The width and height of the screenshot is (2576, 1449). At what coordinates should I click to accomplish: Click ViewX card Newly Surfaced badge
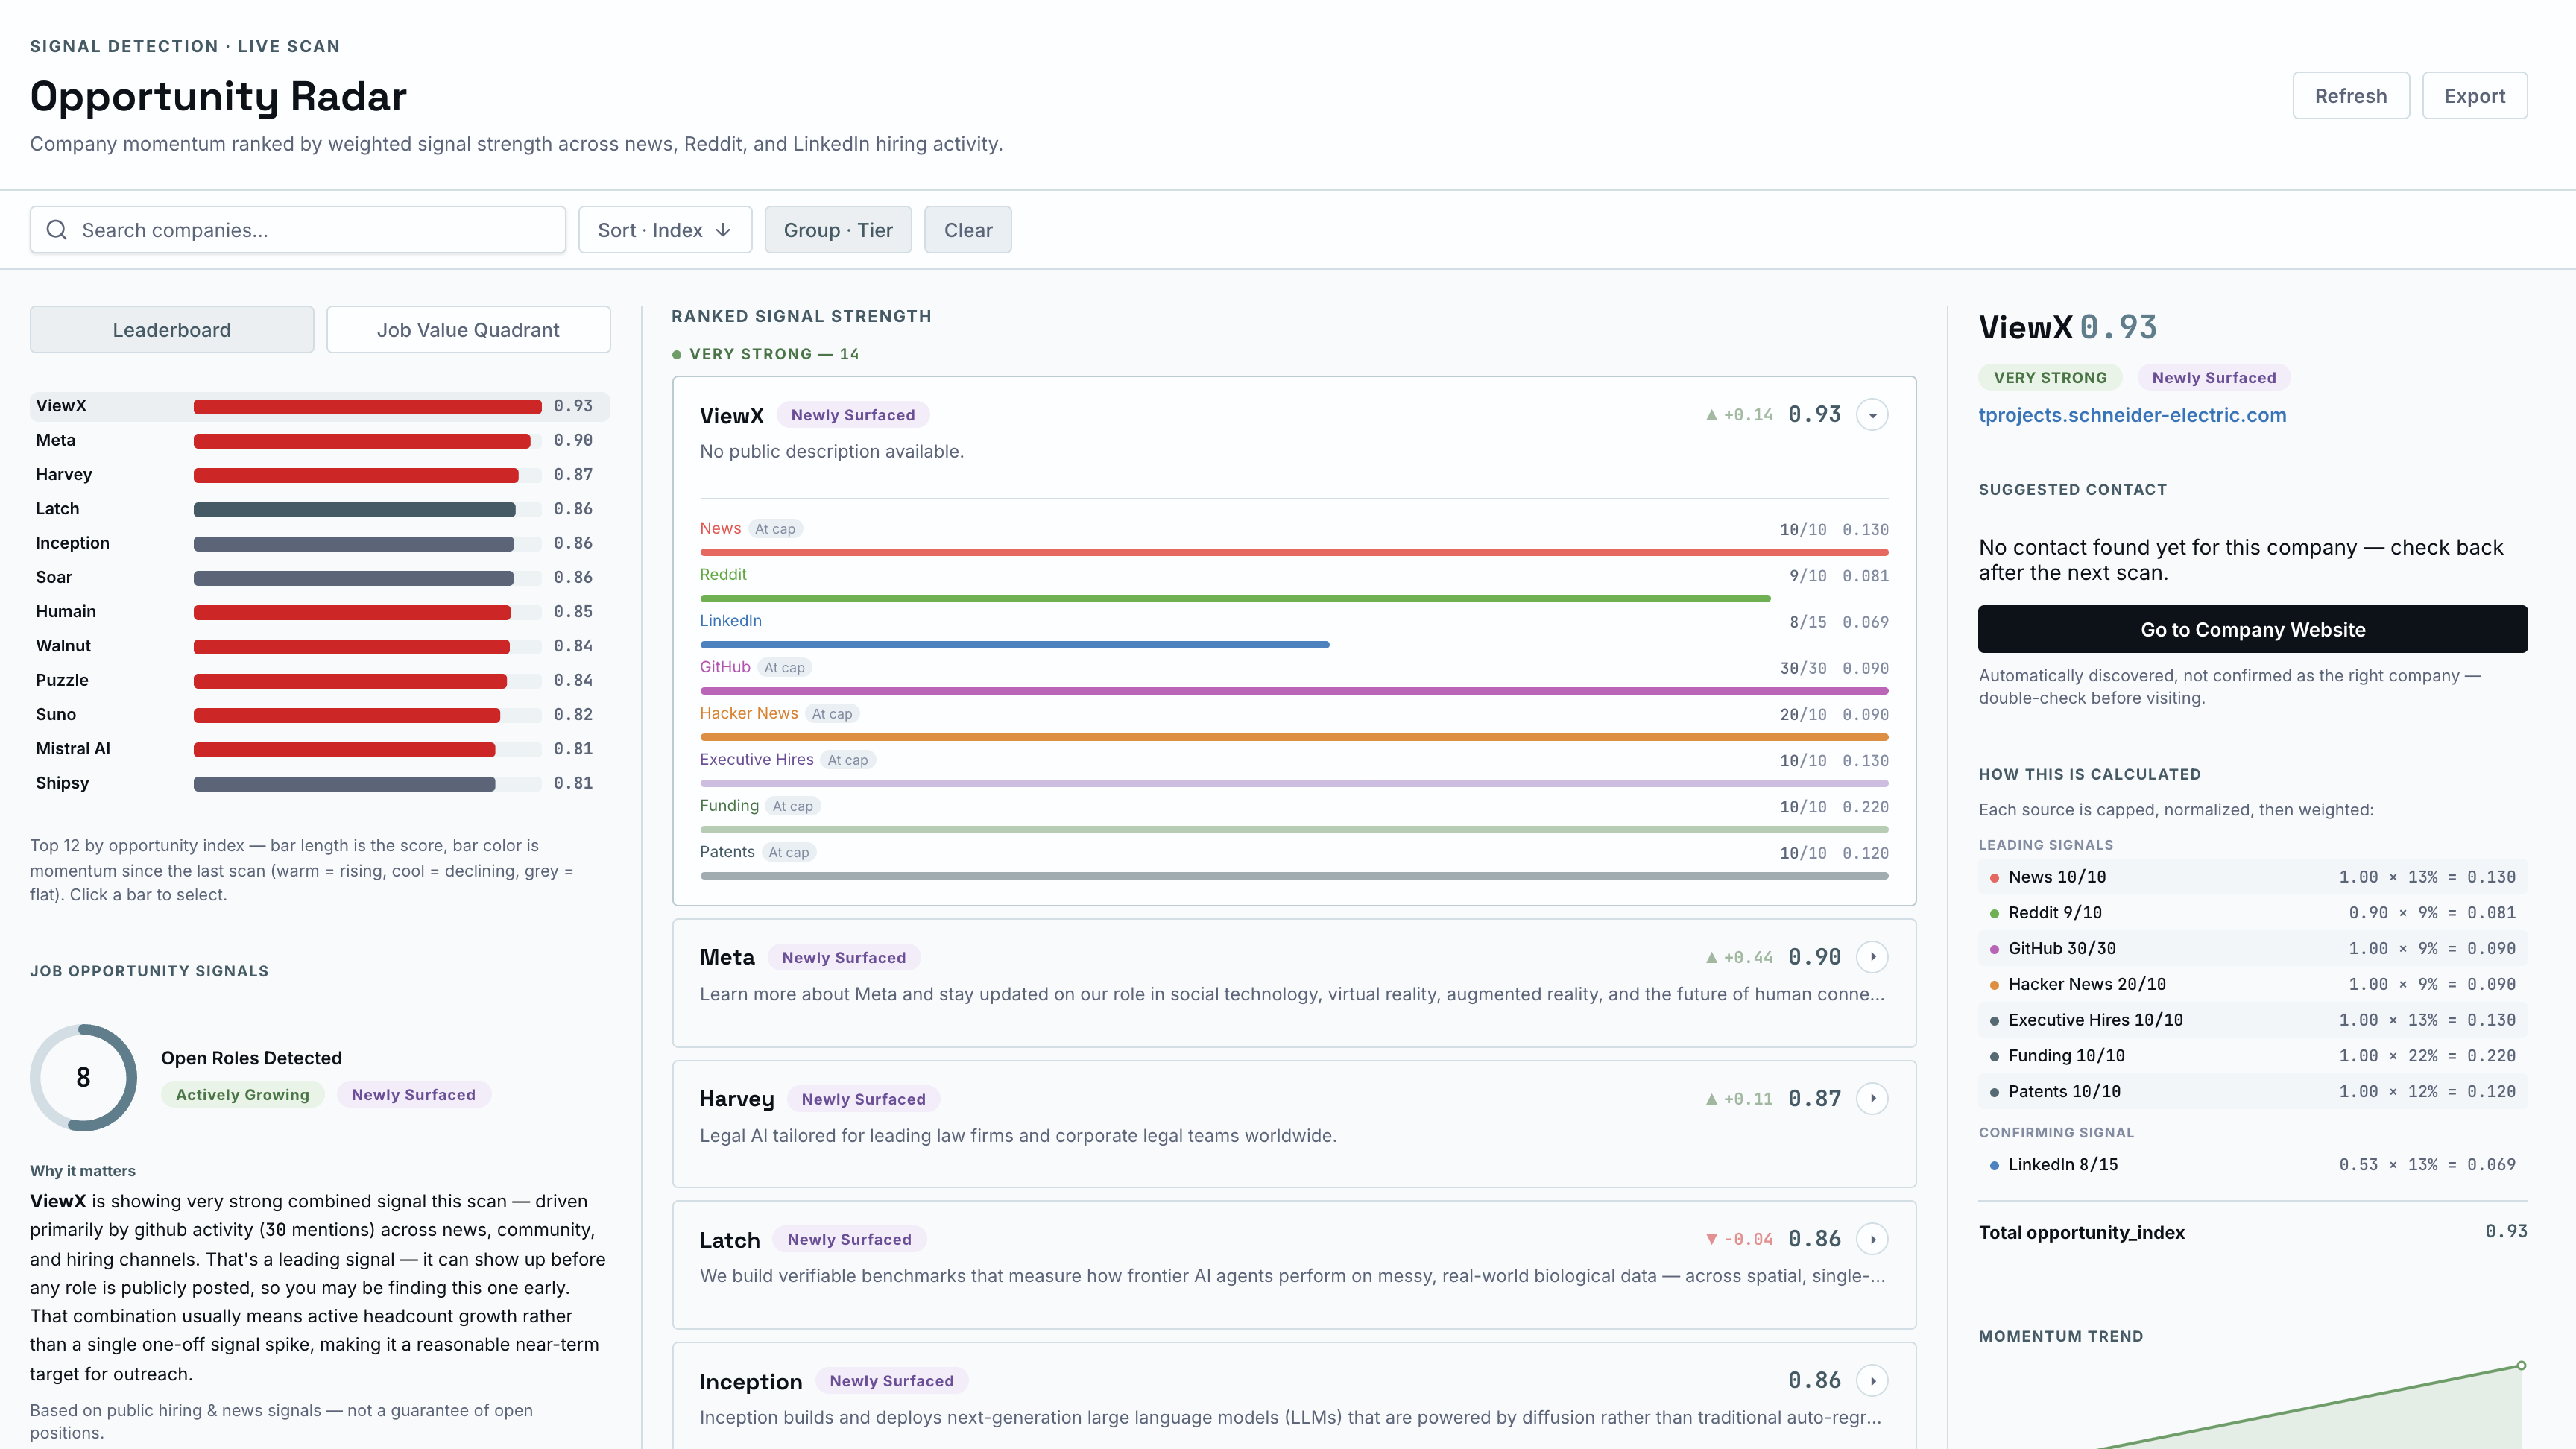(x=853, y=415)
